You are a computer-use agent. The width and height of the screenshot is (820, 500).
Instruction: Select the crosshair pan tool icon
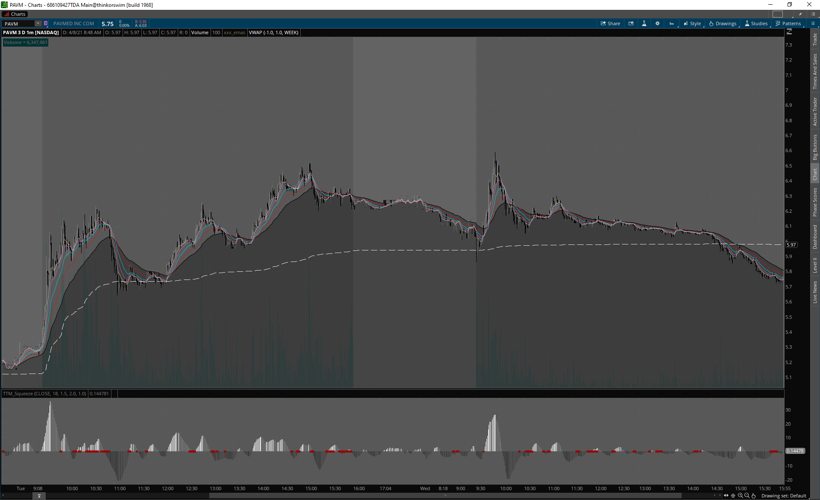733,496
